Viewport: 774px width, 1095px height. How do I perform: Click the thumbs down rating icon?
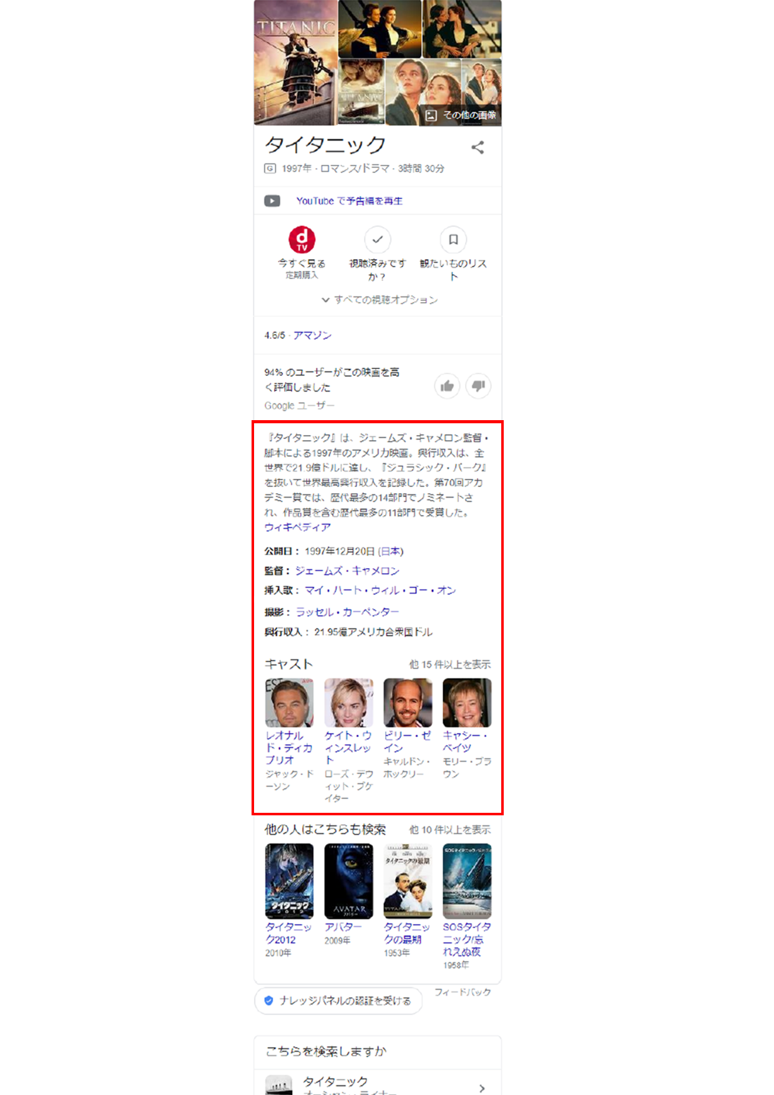478,386
